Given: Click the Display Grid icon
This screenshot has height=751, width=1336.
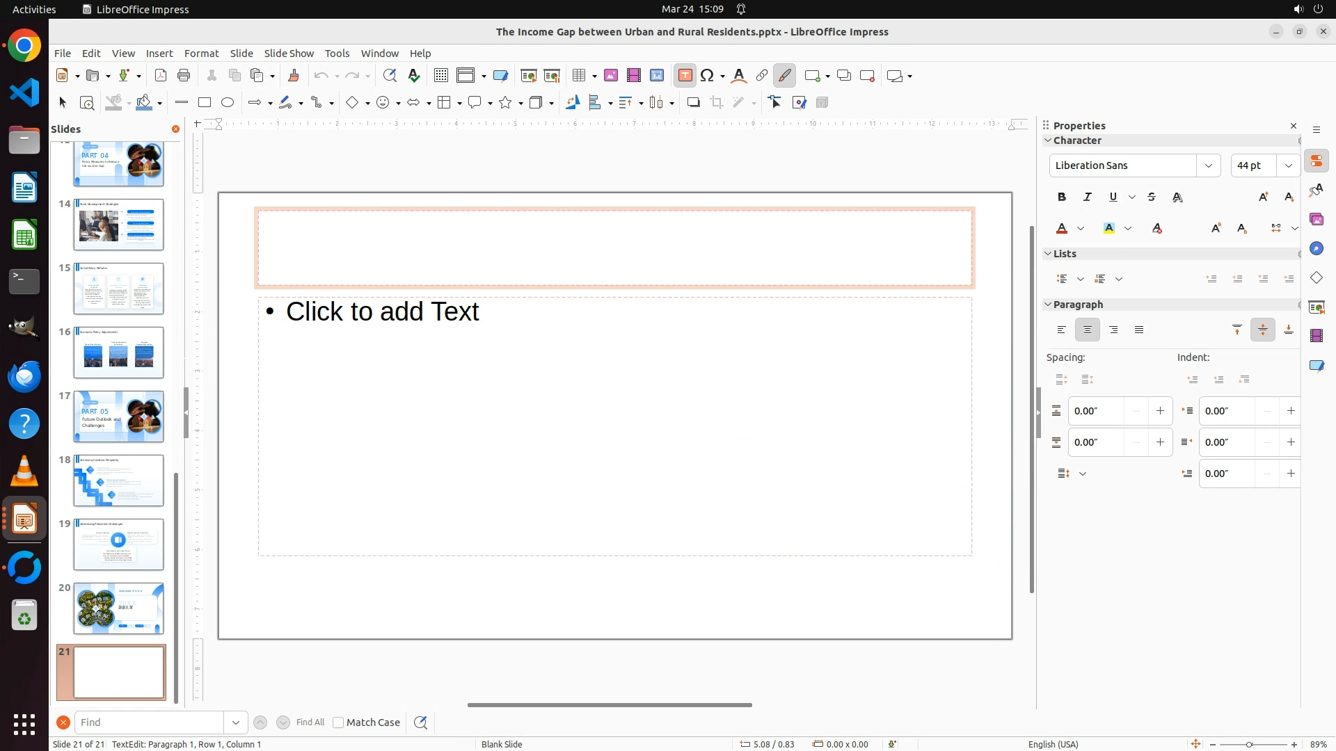Looking at the screenshot, I should tap(441, 76).
